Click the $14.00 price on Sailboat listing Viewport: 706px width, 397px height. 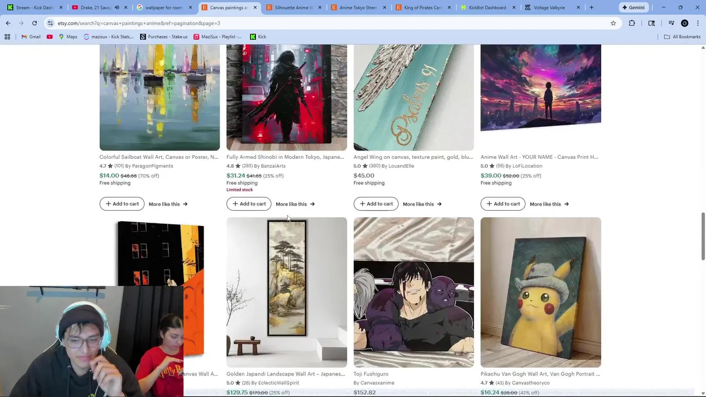(x=109, y=176)
